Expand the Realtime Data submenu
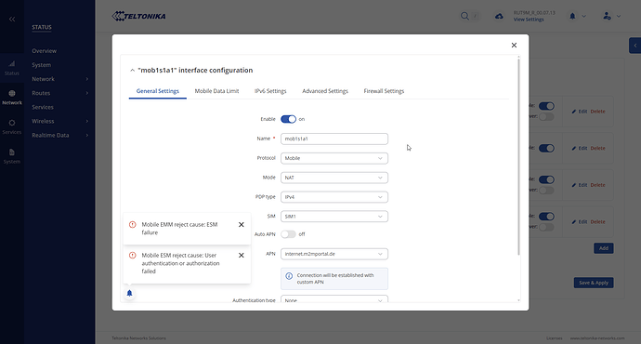Viewport: 641px width, 344px height. point(87,136)
